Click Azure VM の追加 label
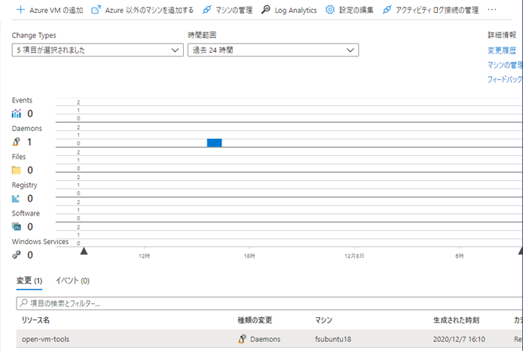The width and height of the screenshot is (523, 351). 57,11
